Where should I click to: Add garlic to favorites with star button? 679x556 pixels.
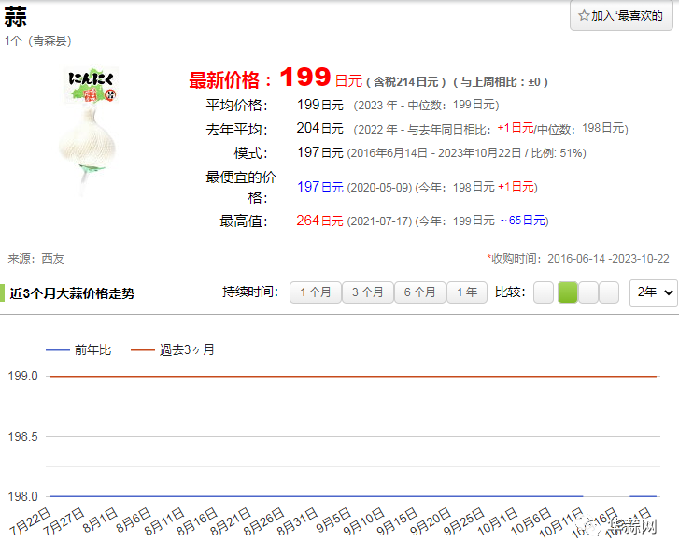click(621, 16)
